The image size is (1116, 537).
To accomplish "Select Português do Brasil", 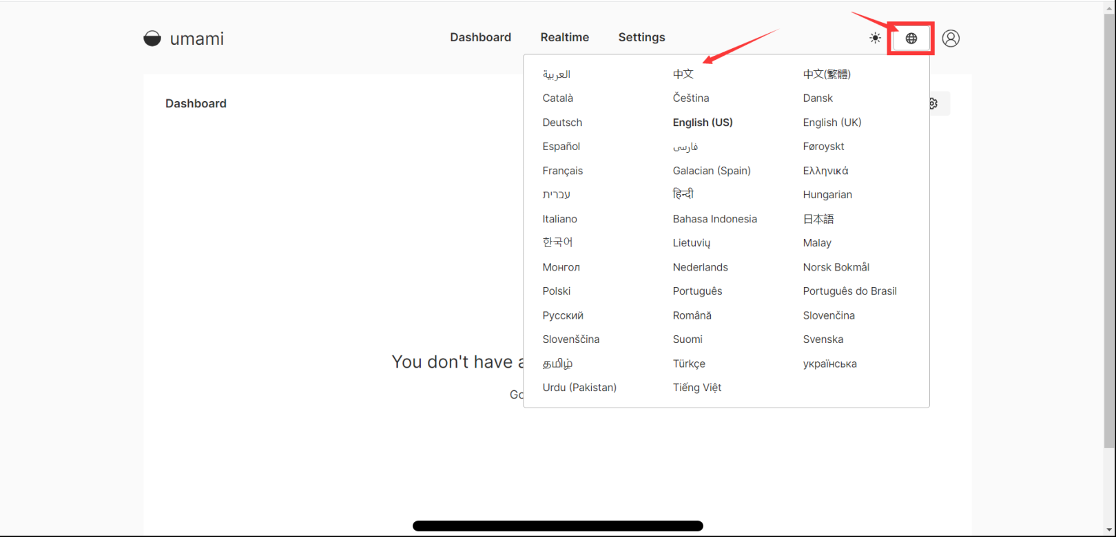I will coord(849,291).
